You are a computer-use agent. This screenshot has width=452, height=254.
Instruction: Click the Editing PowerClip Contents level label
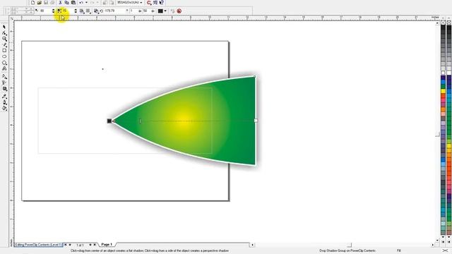[x=38, y=245]
